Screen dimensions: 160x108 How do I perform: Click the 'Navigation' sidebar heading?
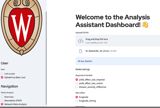(x=9, y=86)
